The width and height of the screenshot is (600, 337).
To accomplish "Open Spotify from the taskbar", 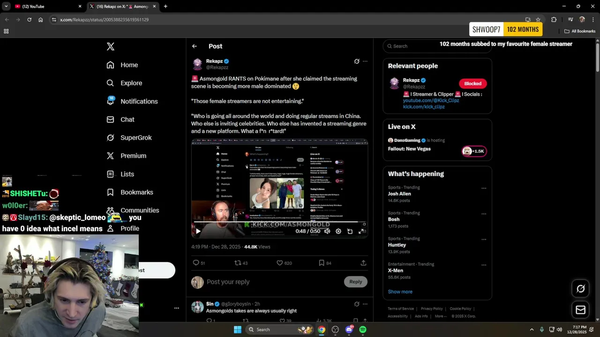I will pyautogui.click(x=363, y=330).
